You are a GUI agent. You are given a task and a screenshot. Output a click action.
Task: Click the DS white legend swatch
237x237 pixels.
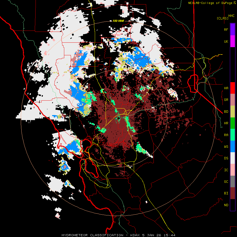pos(233,158)
